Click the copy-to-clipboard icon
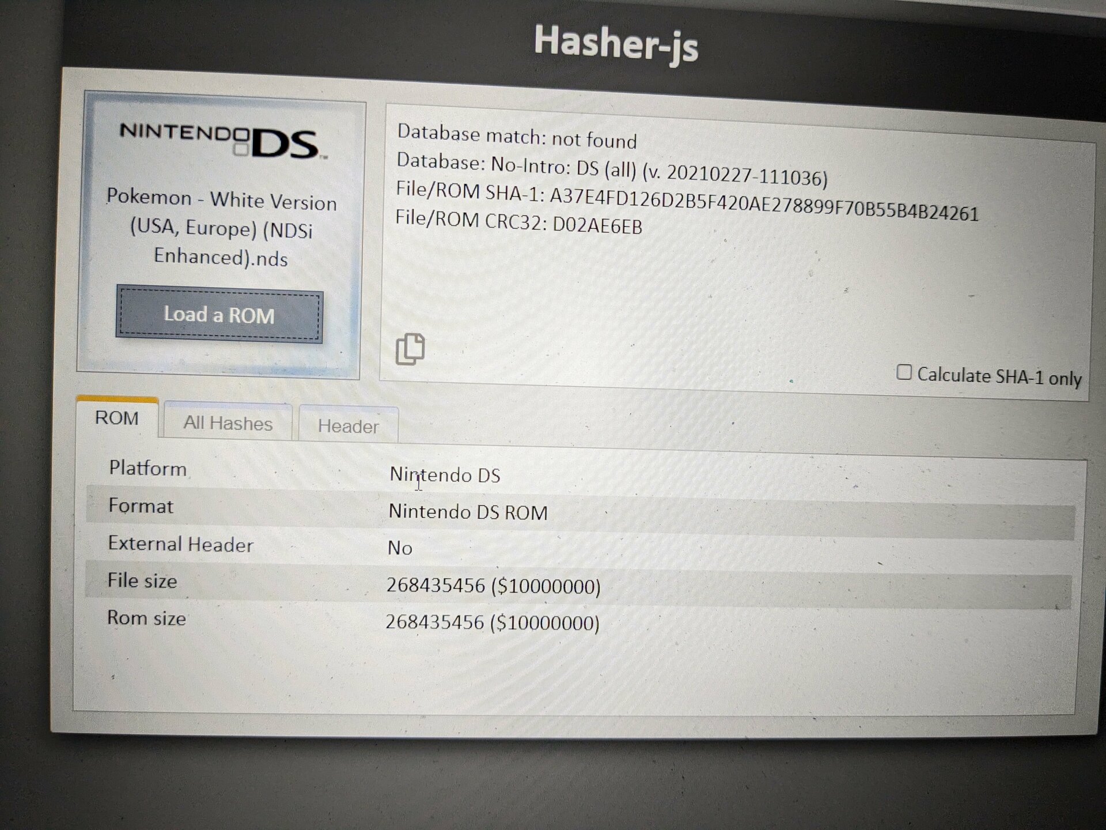 (x=410, y=349)
